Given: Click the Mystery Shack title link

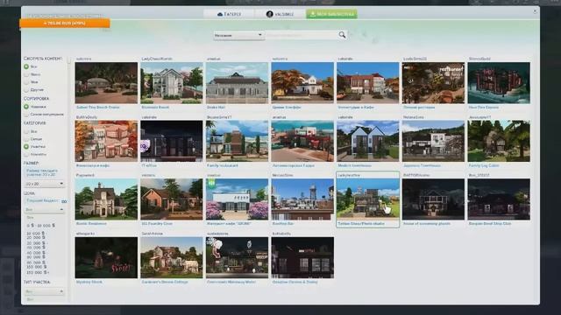Looking at the screenshot, I should tap(89, 282).
